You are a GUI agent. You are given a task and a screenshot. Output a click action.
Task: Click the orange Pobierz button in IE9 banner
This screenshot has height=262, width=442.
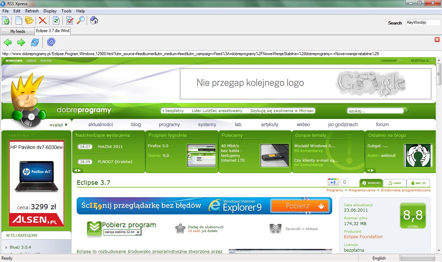click(x=300, y=206)
